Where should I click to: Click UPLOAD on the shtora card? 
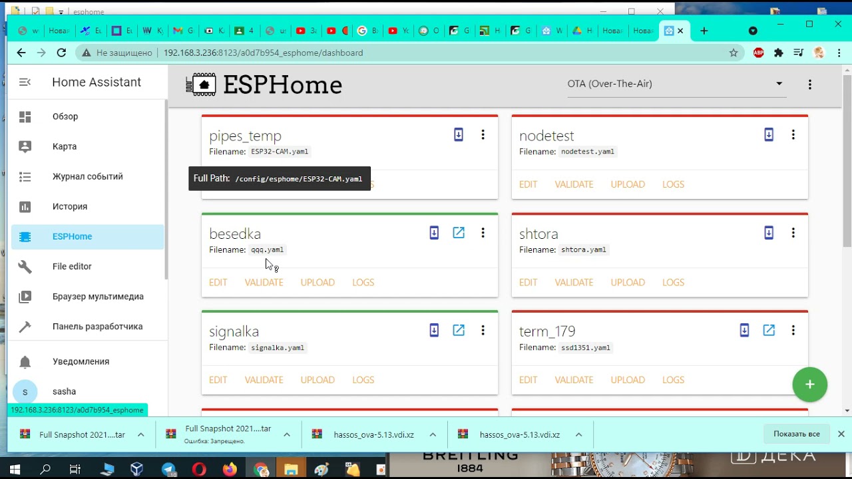point(628,282)
